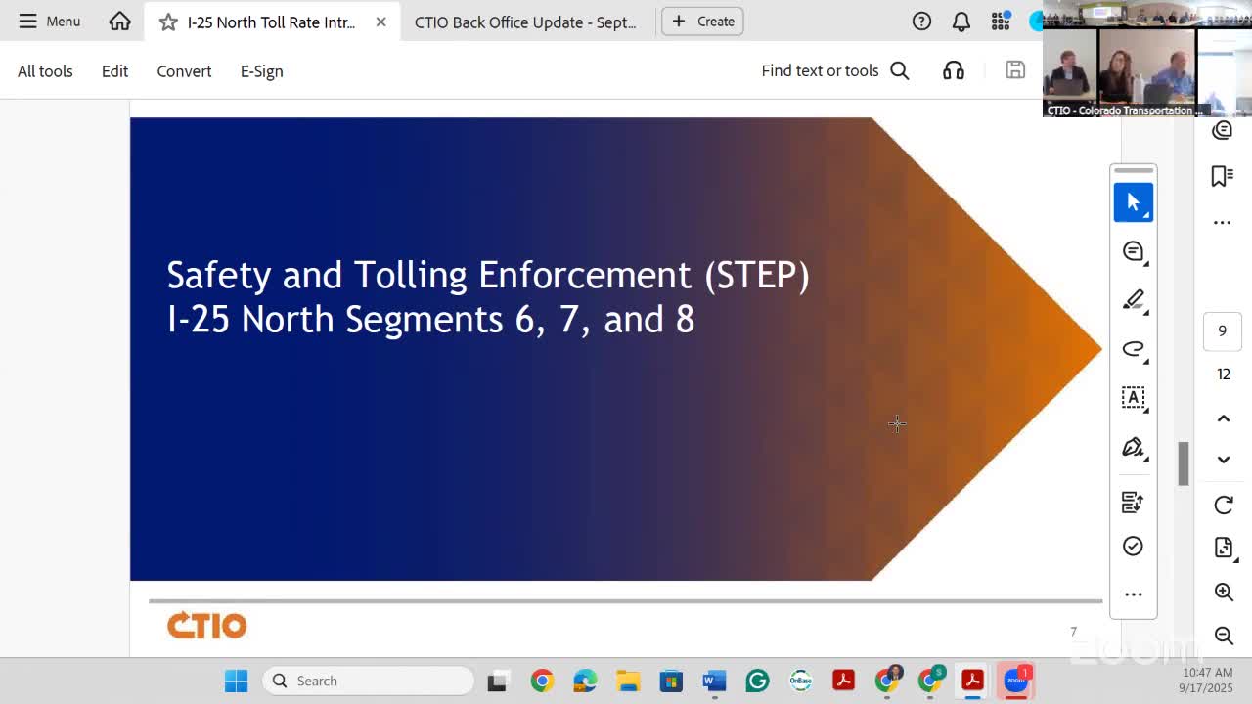Open the Convert menu
The image size is (1252, 704).
point(184,71)
